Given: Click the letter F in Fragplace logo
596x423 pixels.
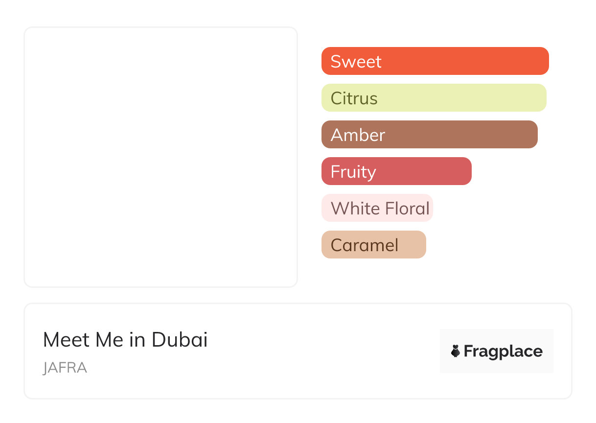Looking at the screenshot, I should tap(468, 352).
